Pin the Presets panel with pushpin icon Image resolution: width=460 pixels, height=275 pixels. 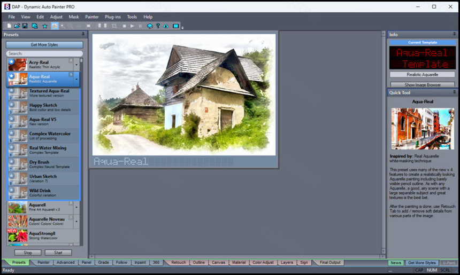tap(83, 34)
